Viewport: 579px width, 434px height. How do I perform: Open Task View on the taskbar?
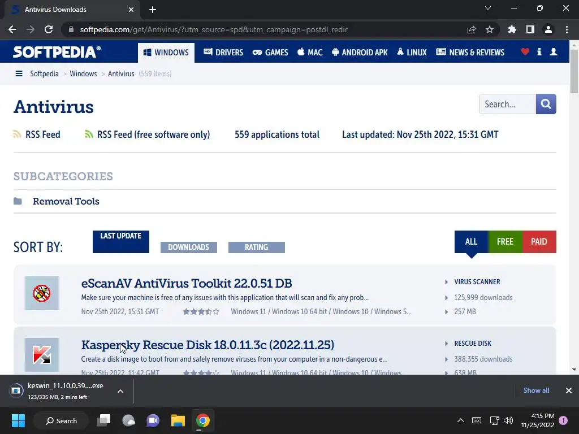click(104, 420)
